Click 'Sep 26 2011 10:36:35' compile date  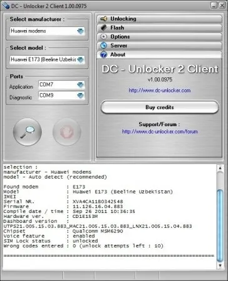click(104, 212)
